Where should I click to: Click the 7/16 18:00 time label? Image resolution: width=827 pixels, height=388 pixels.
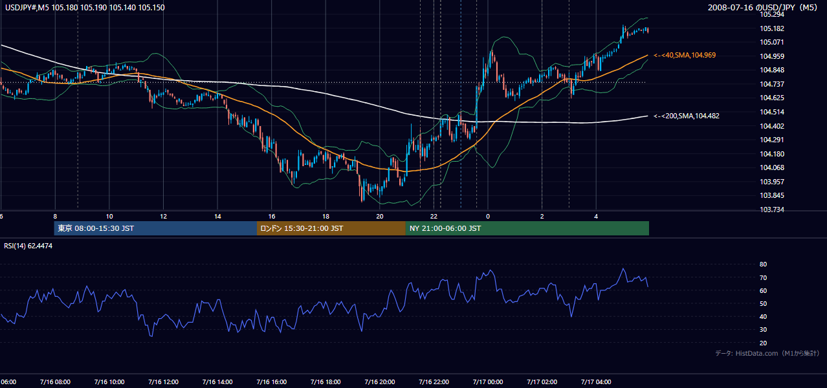pyautogui.click(x=325, y=382)
